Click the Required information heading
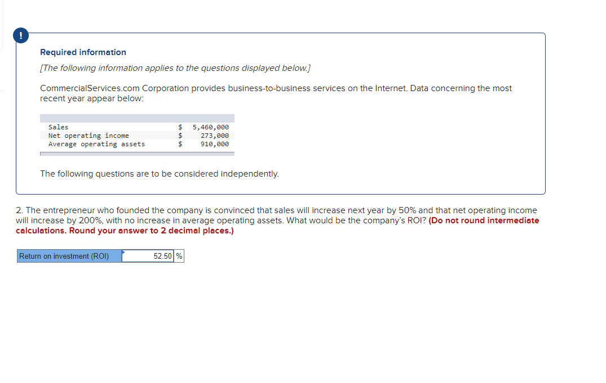This screenshot has height=383, width=606. 83,52
